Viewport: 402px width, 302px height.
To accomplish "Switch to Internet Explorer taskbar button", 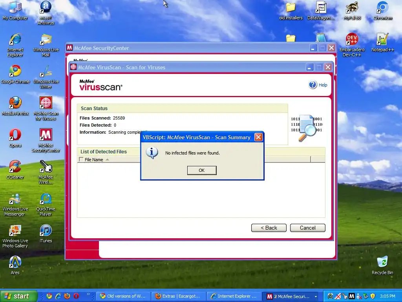I will point(234,296).
